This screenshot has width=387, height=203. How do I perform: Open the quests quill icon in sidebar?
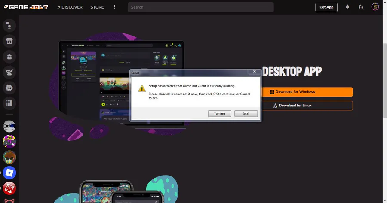(9, 72)
